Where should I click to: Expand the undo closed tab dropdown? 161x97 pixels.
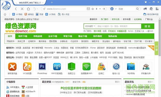37,9
